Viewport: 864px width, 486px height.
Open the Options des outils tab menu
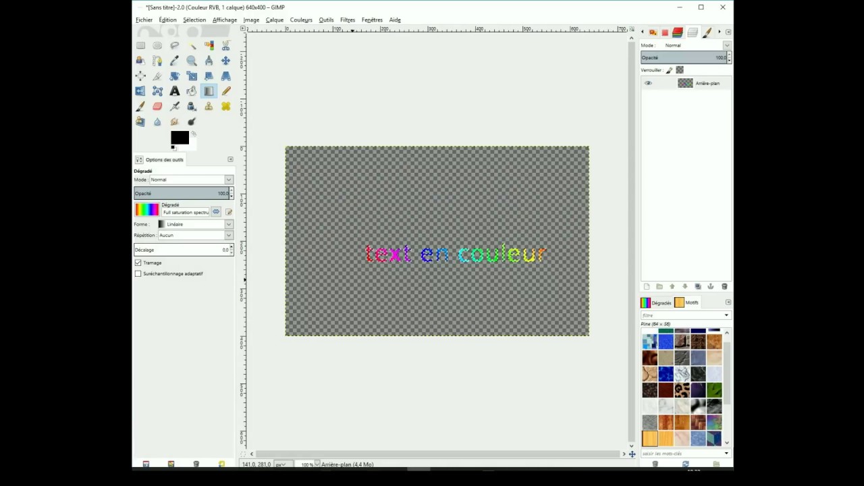coord(230,159)
